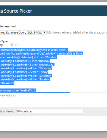Choose the SWQL query type label

pos(2,45)
